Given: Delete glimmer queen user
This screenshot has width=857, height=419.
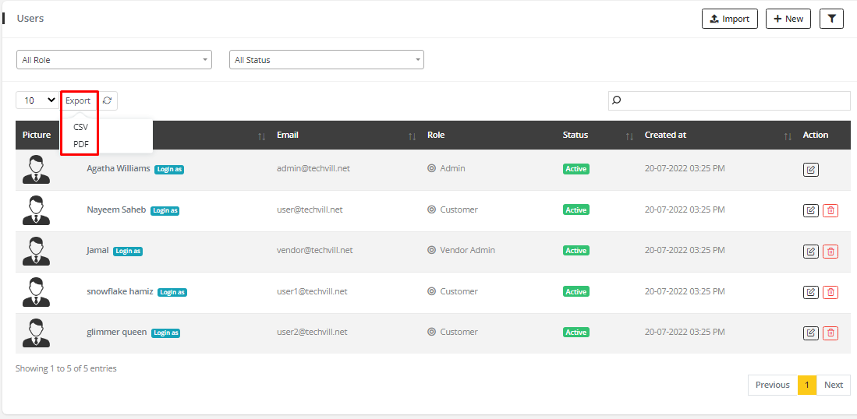Looking at the screenshot, I should (830, 333).
